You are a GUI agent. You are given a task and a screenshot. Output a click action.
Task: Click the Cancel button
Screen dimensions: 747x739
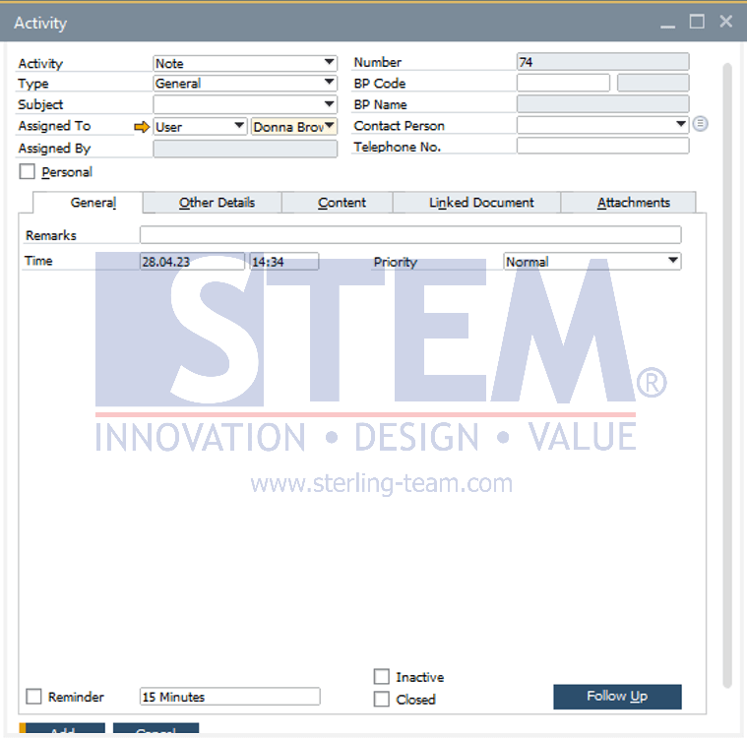[156, 729]
